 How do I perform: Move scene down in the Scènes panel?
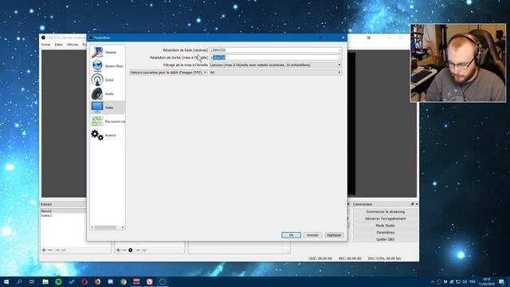click(64, 250)
